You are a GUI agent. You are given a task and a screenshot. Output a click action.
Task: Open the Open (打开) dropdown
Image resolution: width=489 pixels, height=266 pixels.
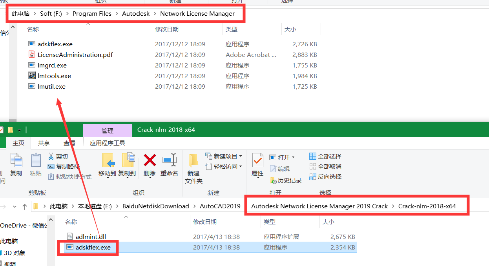tap(282, 157)
